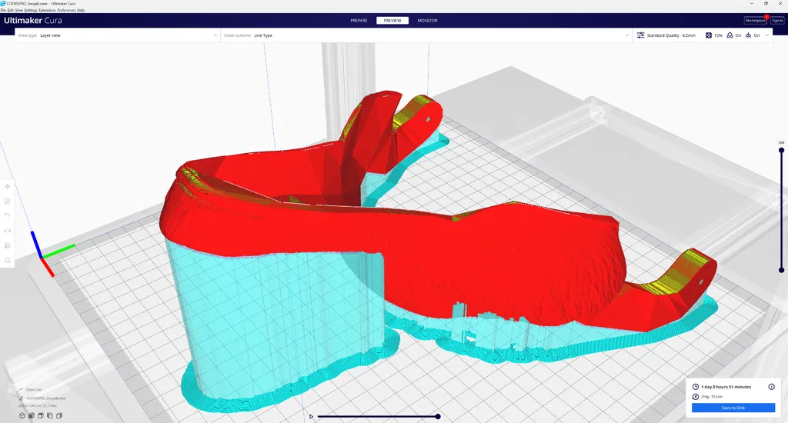Click the layer slider top handle
Viewport: 788px width, 423px height.
coord(782,150)
